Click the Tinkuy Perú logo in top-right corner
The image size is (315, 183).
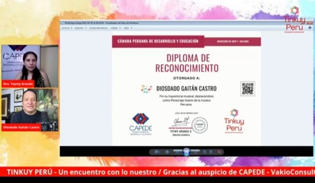coord(294,19)
